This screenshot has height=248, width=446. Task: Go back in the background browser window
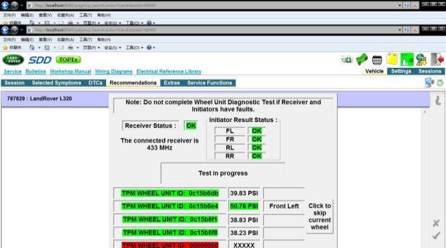coord(5,5)
